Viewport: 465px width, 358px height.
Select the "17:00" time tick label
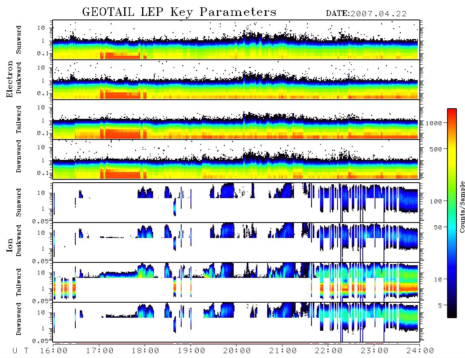pos(100,351)
